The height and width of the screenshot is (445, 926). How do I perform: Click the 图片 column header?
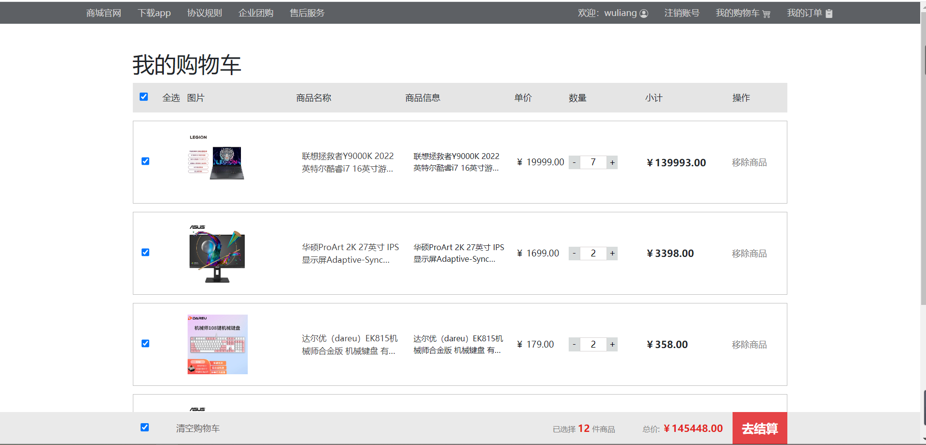tap(196, 98)
